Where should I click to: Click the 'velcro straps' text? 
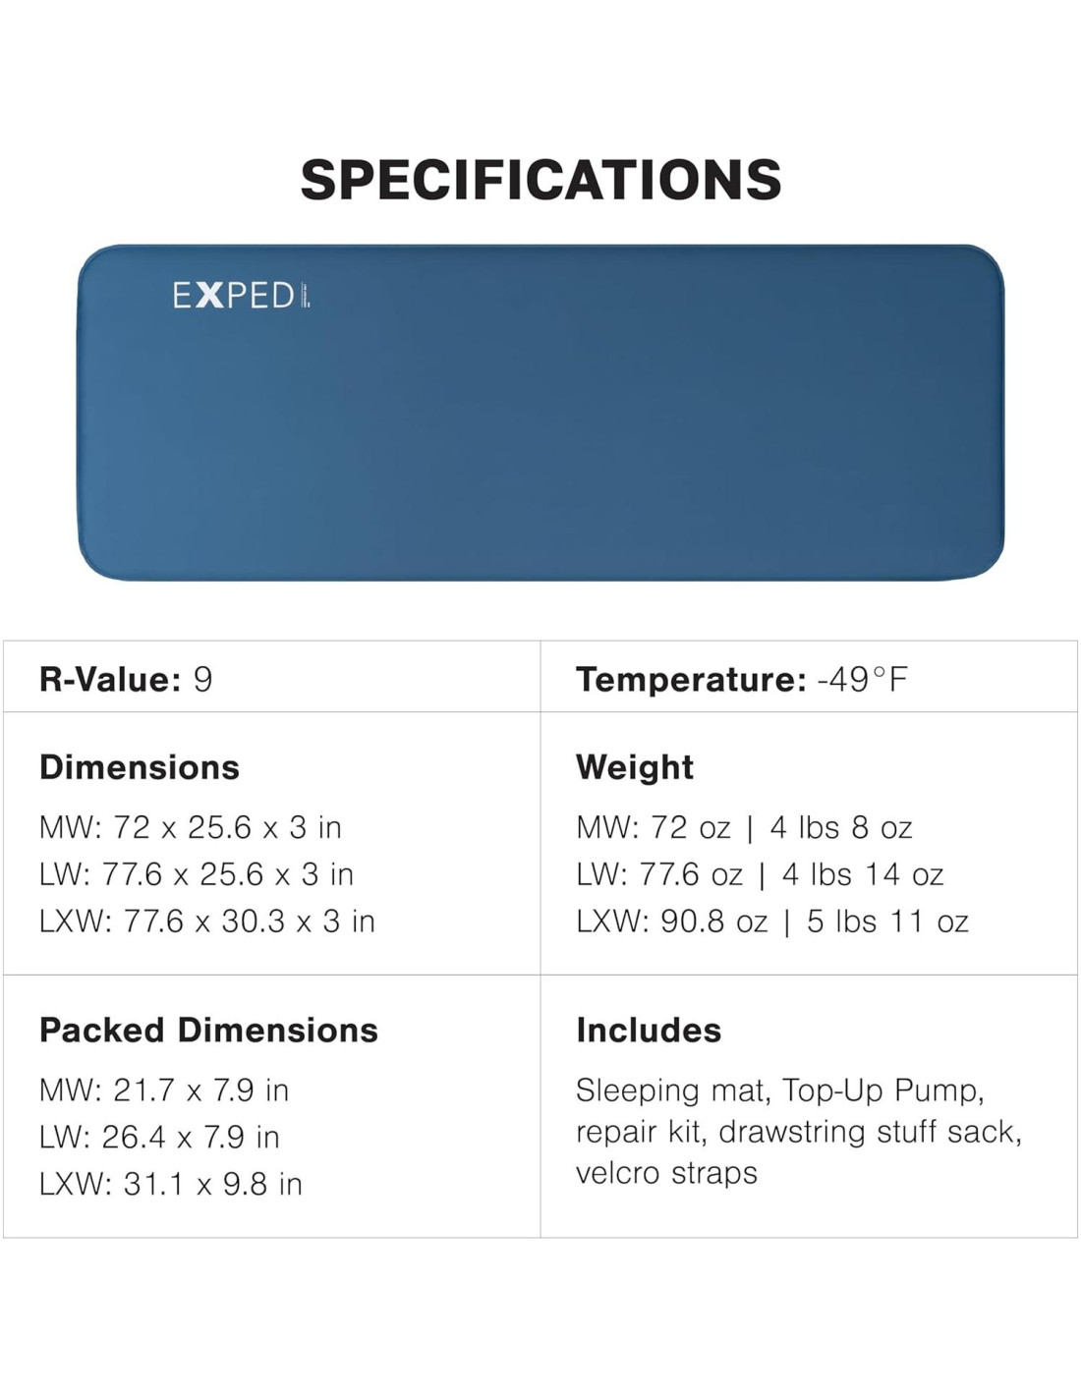(666, 1172)
